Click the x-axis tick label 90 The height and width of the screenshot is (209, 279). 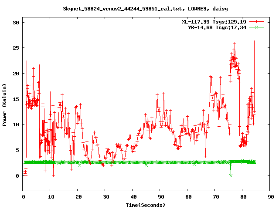pos(271,197)
